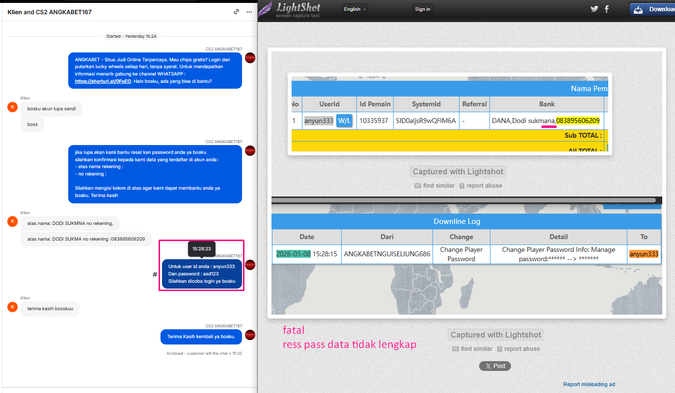Viewport: 675px width, 393px height.
Task: Click the 'boss' chat message
Action: (32, 124)
